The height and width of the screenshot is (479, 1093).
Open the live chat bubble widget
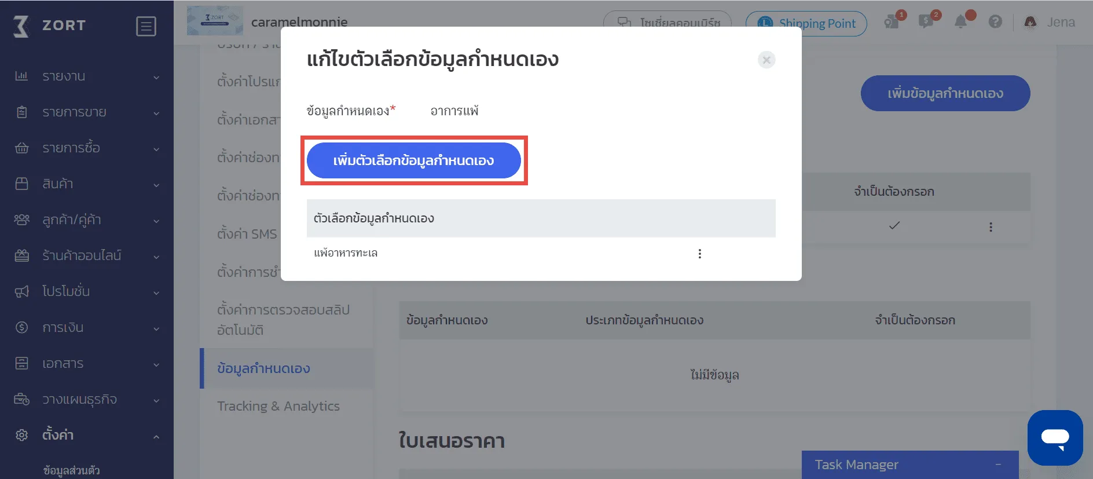(x=1055, y=437)
